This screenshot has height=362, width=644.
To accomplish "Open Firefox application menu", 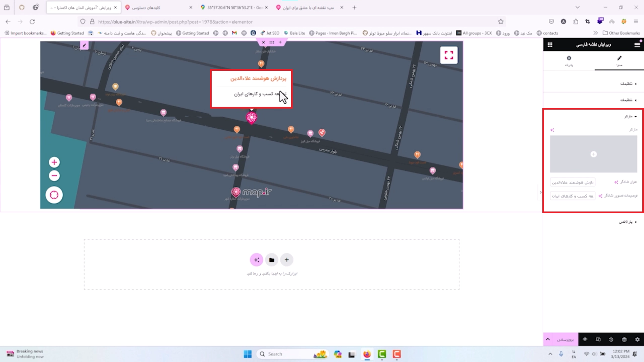I will (636, 21).
